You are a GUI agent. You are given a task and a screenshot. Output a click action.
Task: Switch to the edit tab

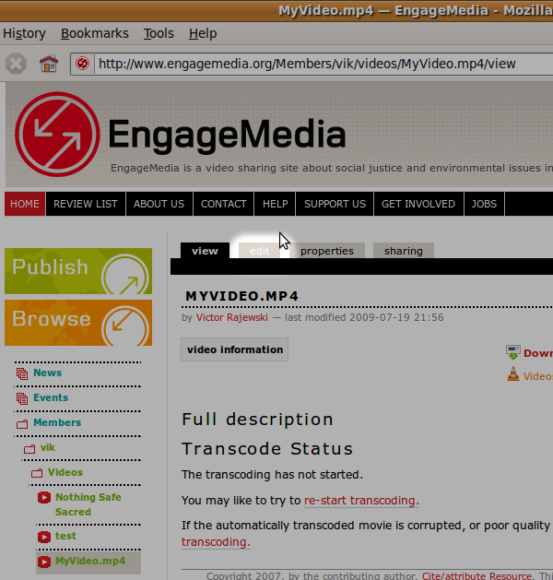click(260, 251)
